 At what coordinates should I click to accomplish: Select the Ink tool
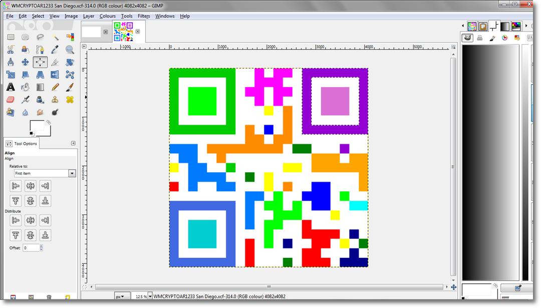pyautogui.click(x=40, y=100)
